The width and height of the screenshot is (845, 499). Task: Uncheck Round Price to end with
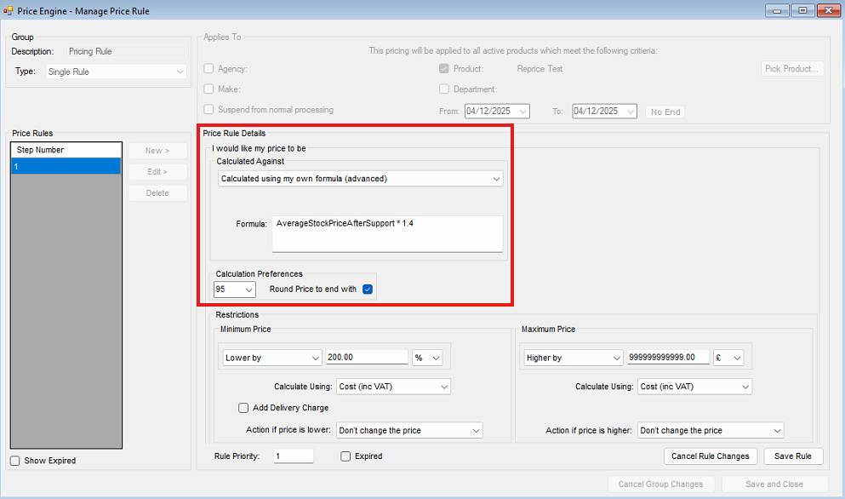(368, 290)
